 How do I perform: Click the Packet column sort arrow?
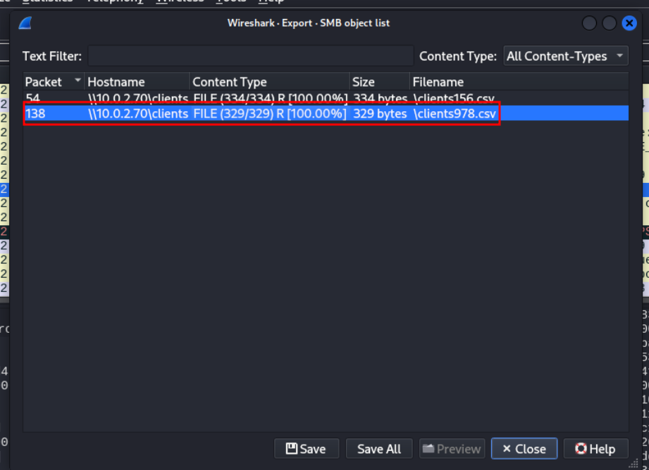click(78, 80)
